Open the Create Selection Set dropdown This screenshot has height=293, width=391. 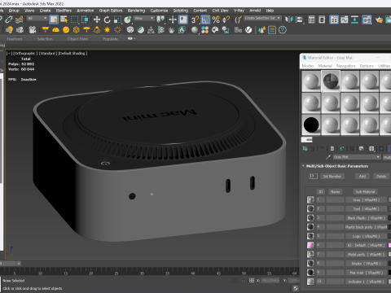262,18
